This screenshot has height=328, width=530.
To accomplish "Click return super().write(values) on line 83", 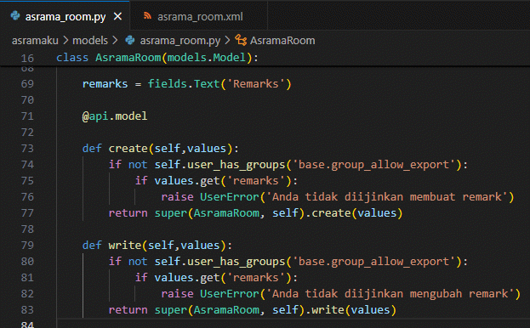I will [x=252, y=310].
